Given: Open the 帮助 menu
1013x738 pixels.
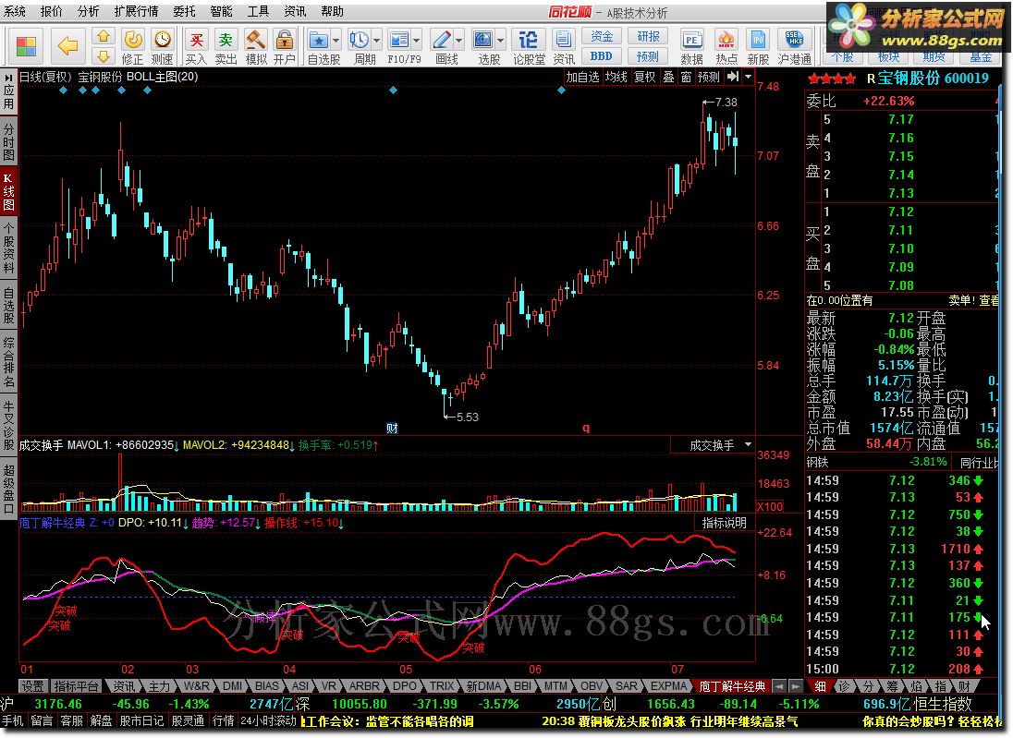Looking at the screenshot, I should (332, 11).
